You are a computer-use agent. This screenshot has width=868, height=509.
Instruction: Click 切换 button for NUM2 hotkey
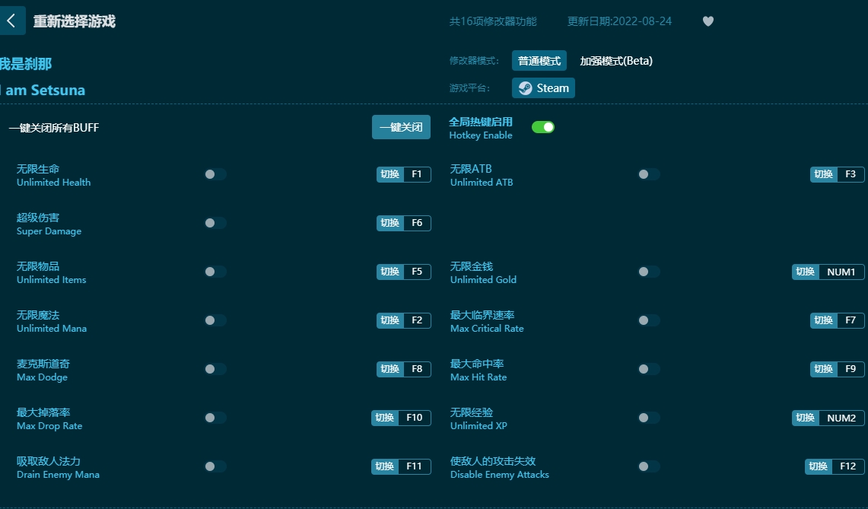[x=806, y=418]
